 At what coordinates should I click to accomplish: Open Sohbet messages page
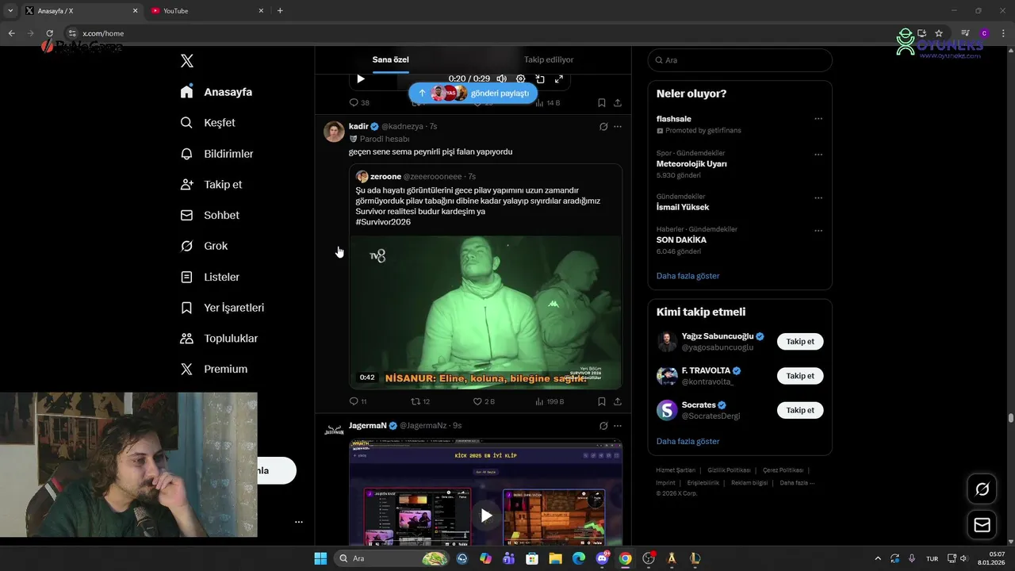pyautogui.click(x=209, y=215)
